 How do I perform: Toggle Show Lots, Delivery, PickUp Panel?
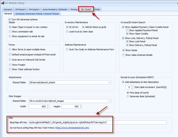pos(123,38)
